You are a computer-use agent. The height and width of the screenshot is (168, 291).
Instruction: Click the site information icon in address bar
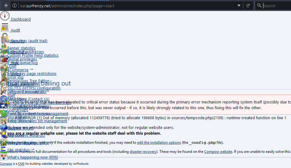[15, 5]
